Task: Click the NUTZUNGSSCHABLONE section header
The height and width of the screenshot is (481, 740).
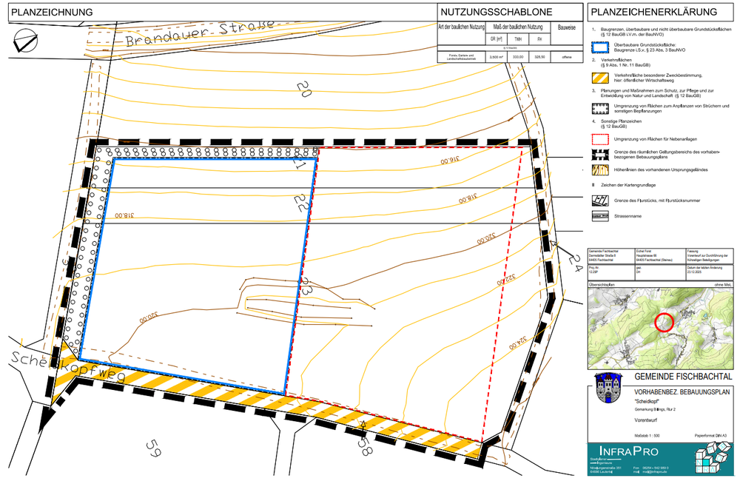Action: tap(485, 13)
